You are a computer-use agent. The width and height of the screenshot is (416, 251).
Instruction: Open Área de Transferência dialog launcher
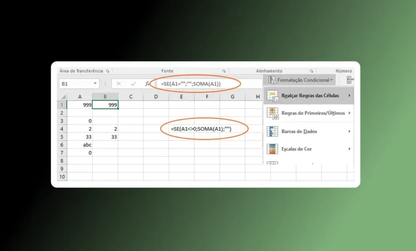[x=107, y=71]
